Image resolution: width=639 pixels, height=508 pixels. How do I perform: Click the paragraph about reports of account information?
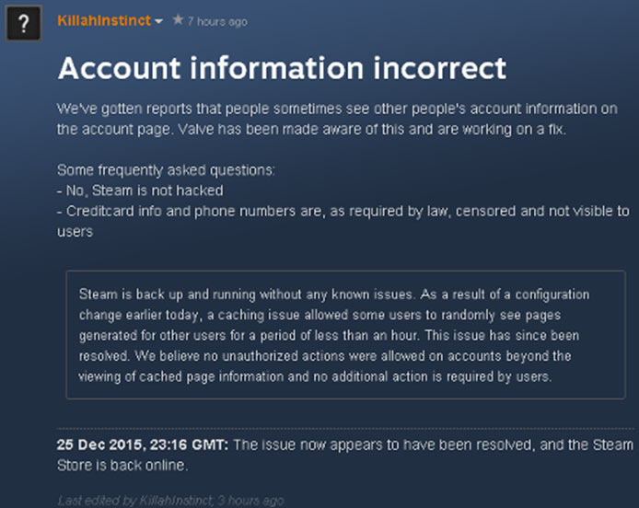[337, 119]
